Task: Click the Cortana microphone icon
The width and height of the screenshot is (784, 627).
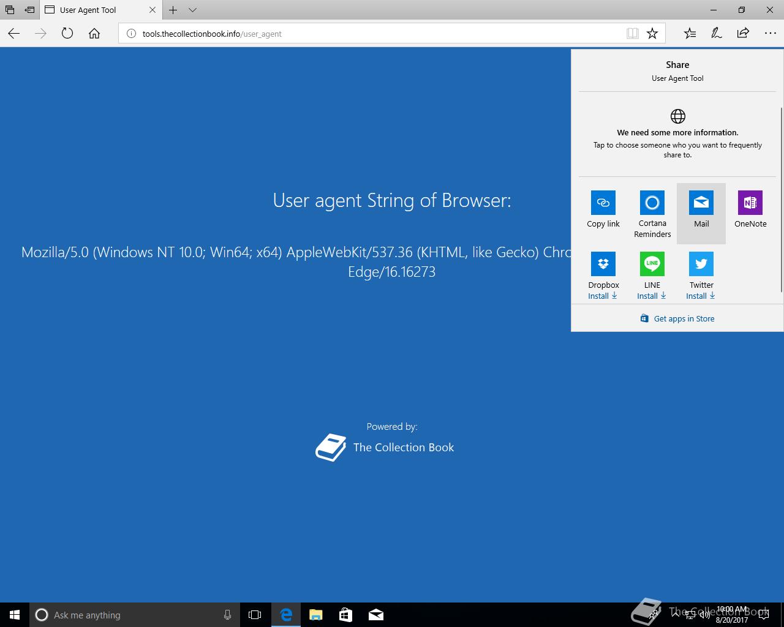Action: click(227, 615)
